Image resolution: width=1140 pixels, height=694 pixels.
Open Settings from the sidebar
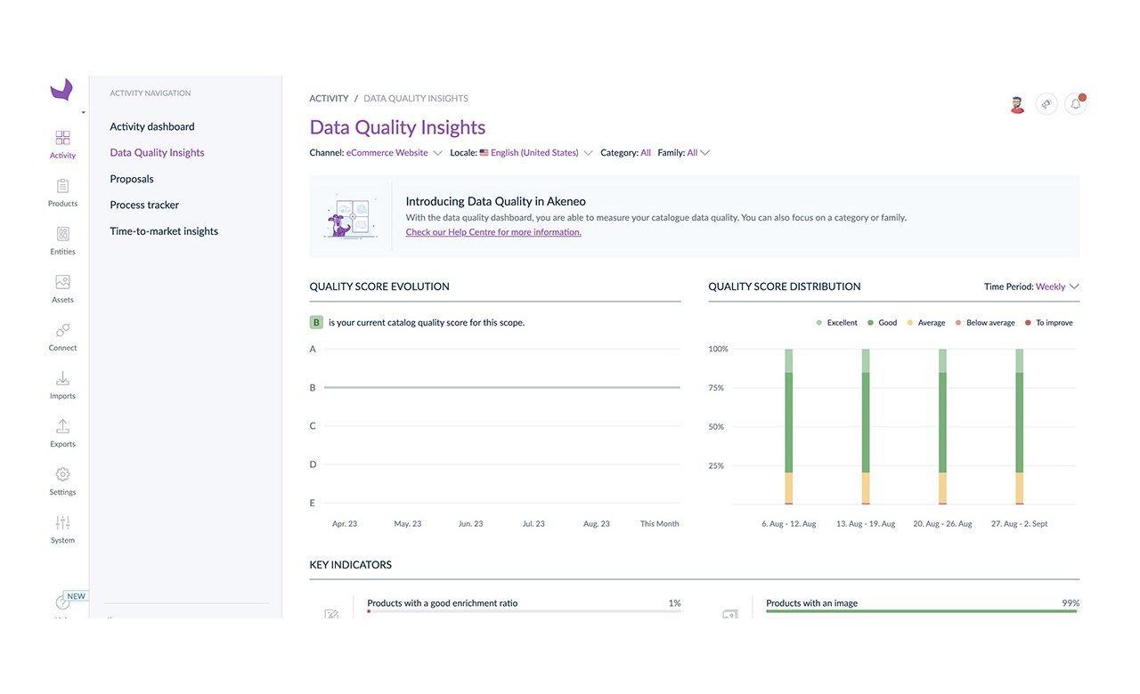pos(62,480)
